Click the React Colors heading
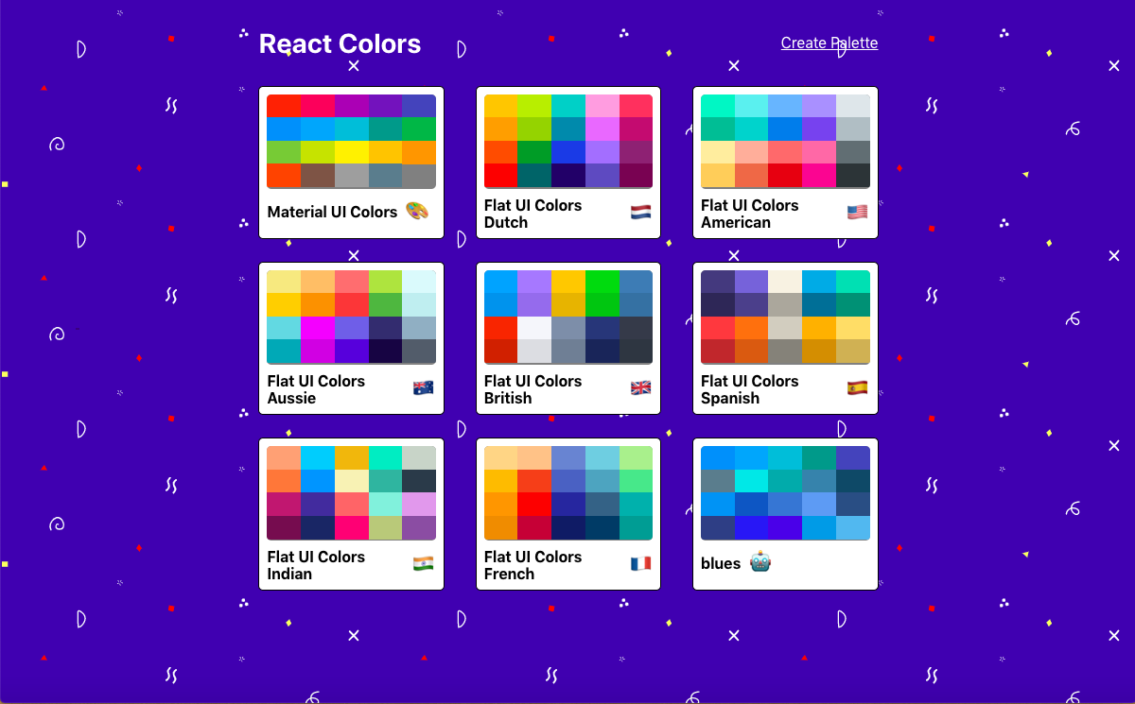1135x704 pixels. [340, 43]
